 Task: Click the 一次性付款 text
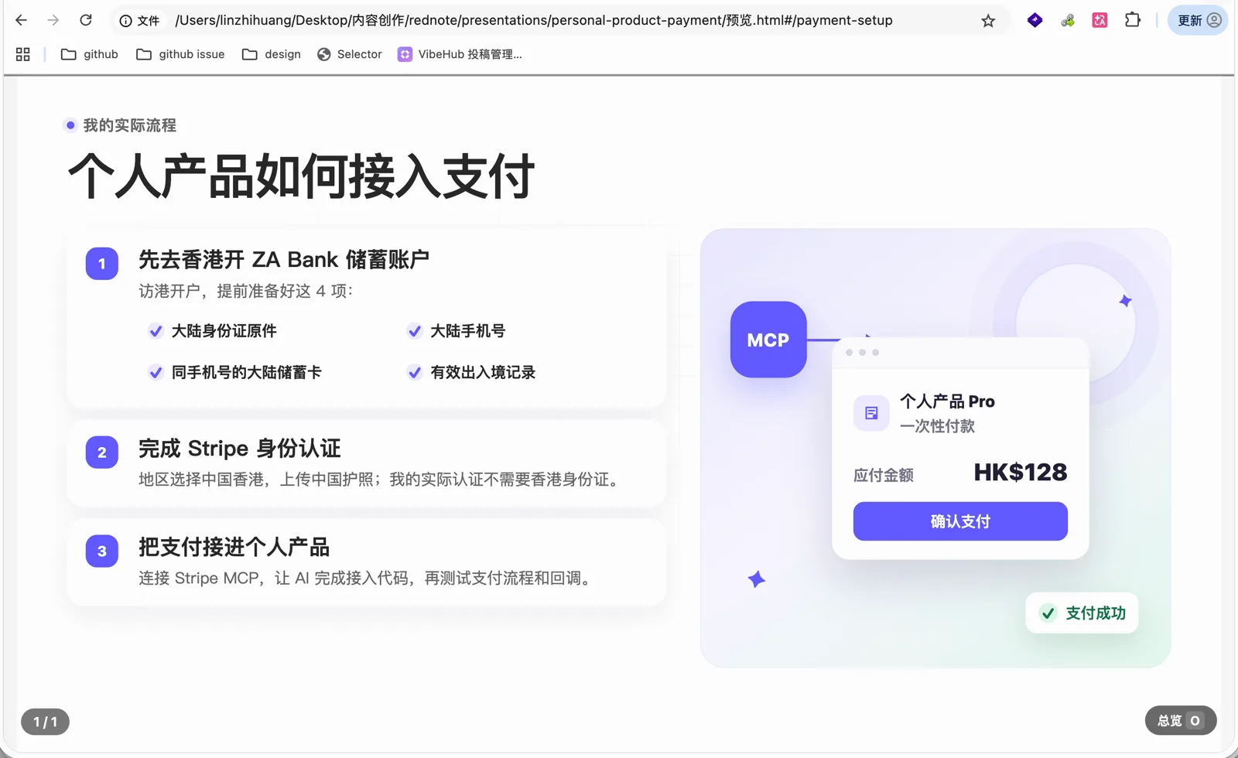click(937, 426)
